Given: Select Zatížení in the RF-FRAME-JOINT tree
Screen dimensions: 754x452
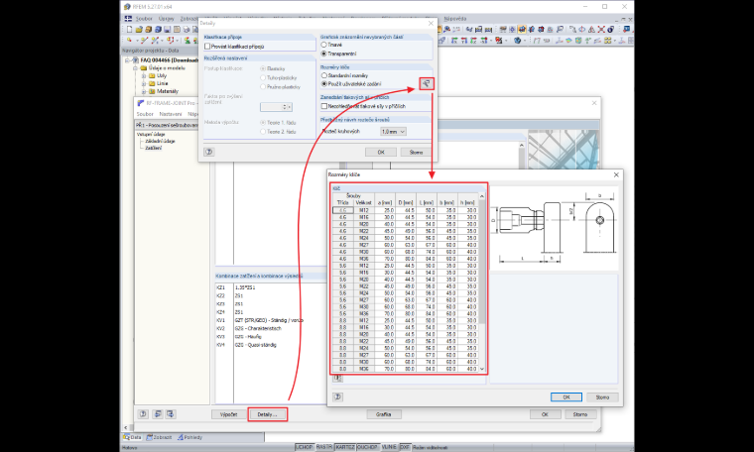Looking at the screenshot, I should tap(154, 148).
